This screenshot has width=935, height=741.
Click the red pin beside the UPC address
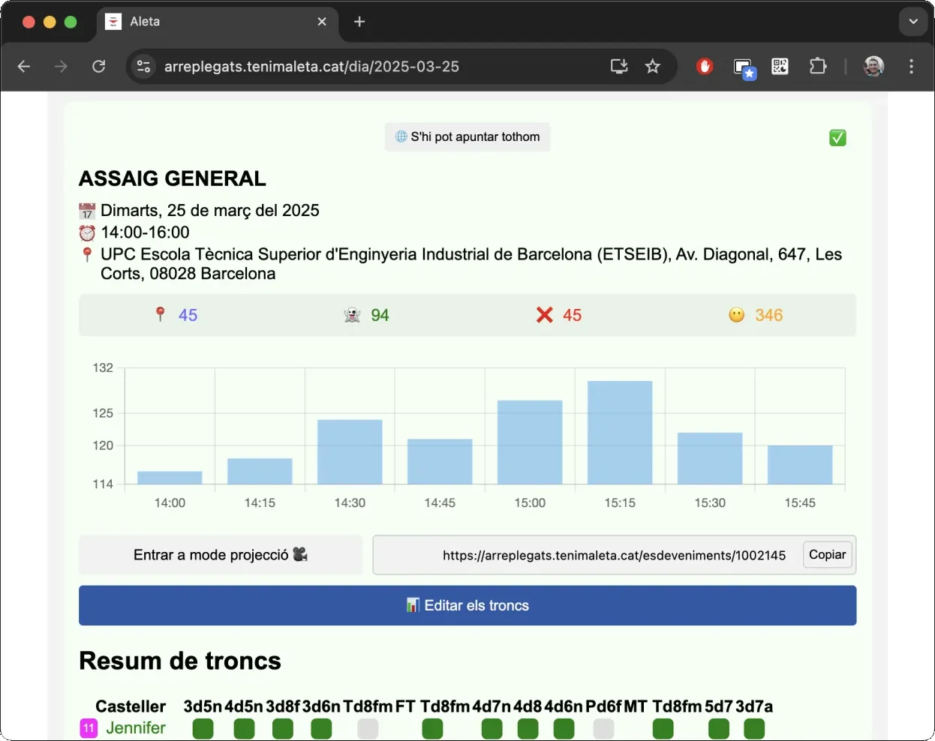[87, 255]
